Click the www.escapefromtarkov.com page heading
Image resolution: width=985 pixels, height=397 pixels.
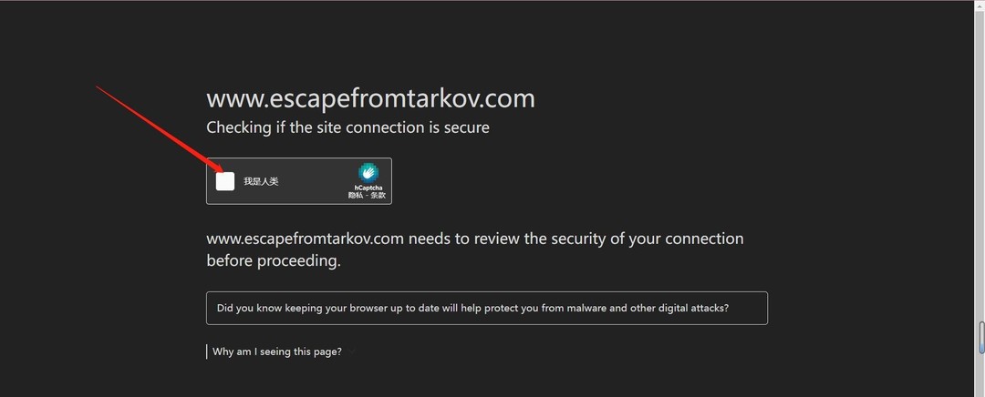pyautogui.click(x=370, y=98)
